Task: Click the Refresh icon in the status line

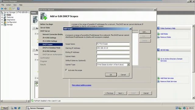Action: pyautogui.click(x=32, y=101)
